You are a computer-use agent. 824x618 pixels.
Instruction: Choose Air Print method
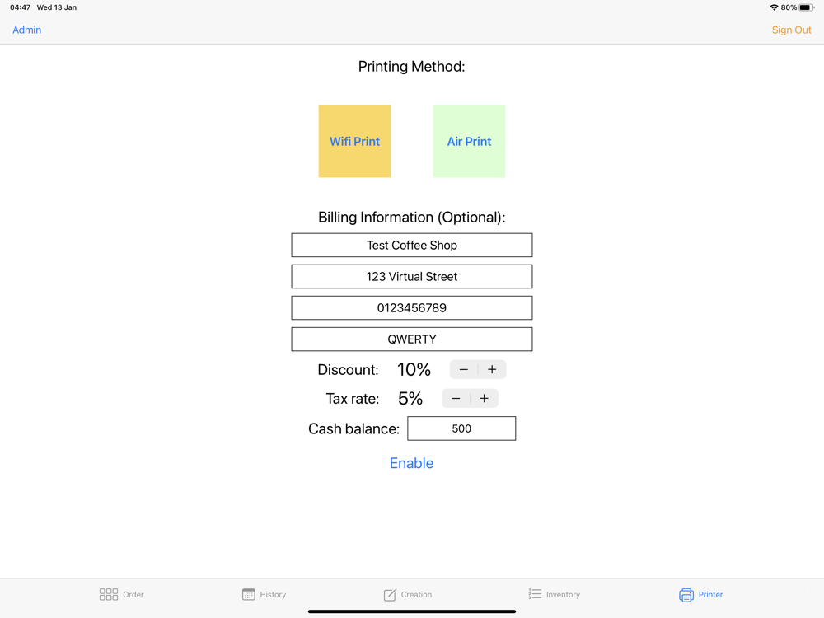click(x=470, y=142)
